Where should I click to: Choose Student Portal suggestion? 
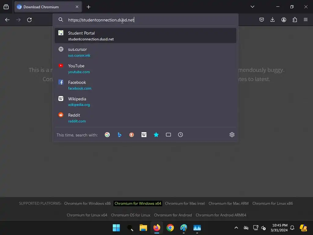[145, 35]
